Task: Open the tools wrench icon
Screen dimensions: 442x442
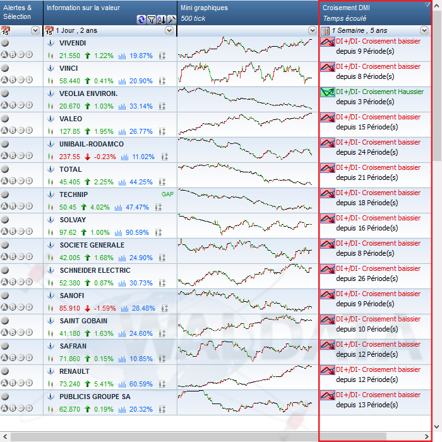Action: [171, 20]
